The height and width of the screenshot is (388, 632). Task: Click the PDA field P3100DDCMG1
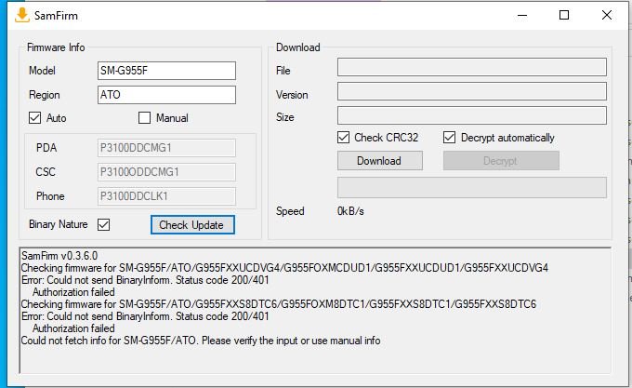click(166, 148)
